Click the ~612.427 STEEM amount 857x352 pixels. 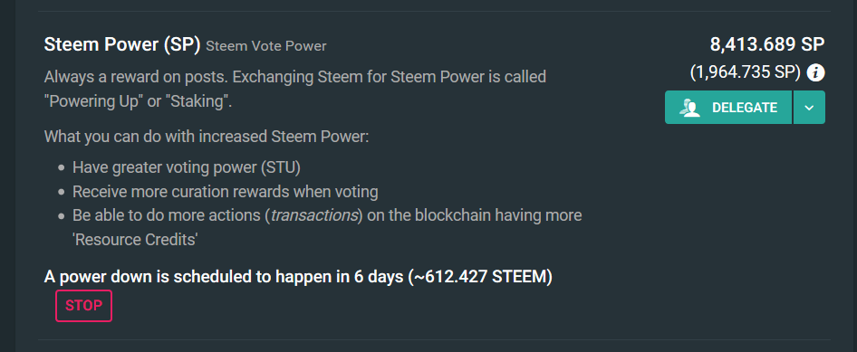coord(480,277)
